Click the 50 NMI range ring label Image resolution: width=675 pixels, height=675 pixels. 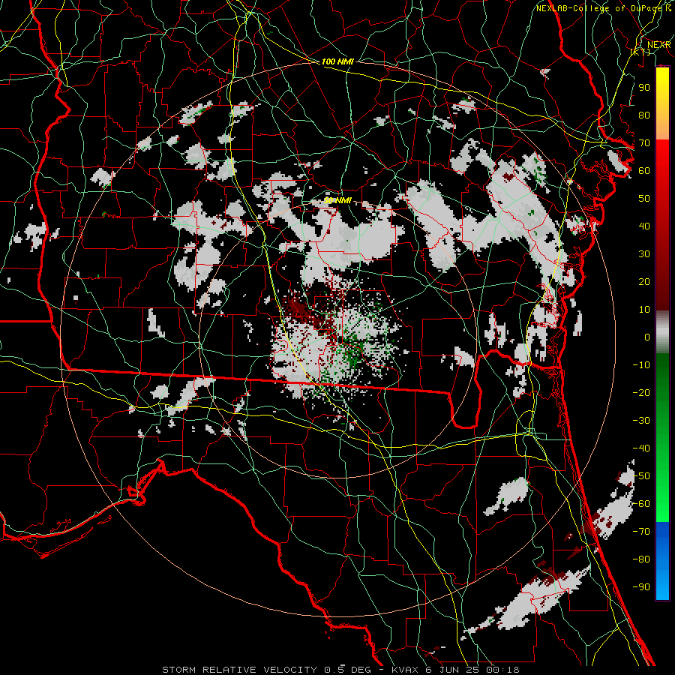pos(337,200)
